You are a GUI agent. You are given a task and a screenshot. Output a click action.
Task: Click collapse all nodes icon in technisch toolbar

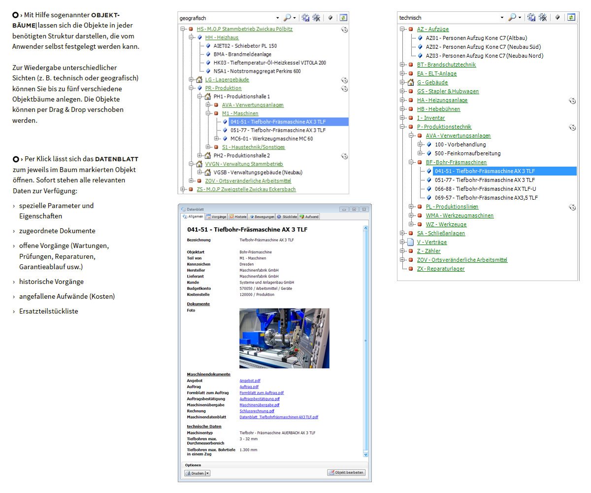pos(543,17)
